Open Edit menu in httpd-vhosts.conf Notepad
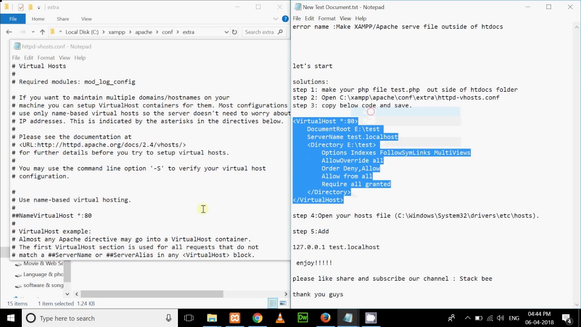The image size is (581, 327). [x=29, y=58]
